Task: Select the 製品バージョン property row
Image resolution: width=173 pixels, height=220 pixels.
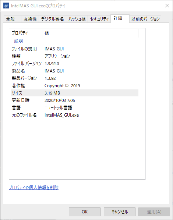Action: [x=75, y=78]
